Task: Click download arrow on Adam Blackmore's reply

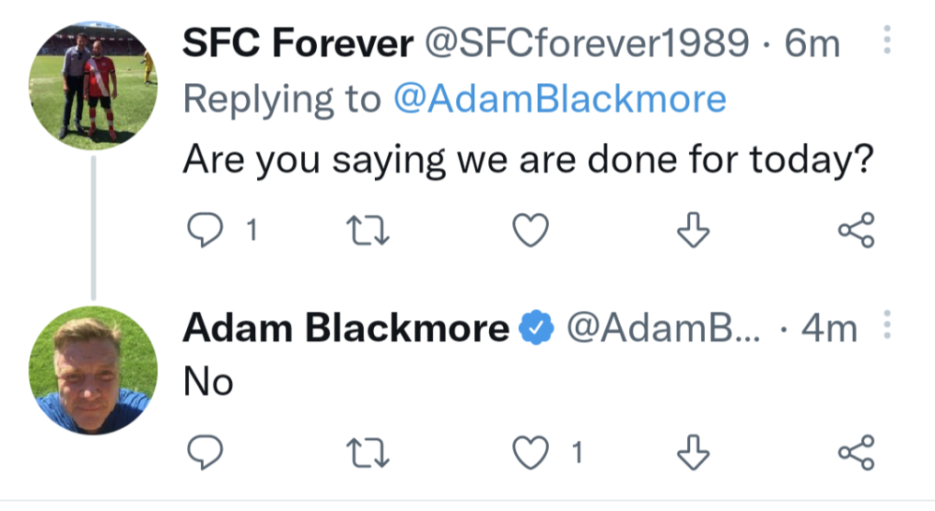Action: [x=693, y=453]
